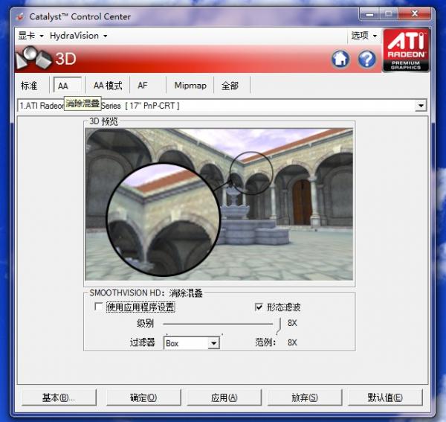Click the 应用(A) button
The image size is (446, 422).
click(224, 397)
